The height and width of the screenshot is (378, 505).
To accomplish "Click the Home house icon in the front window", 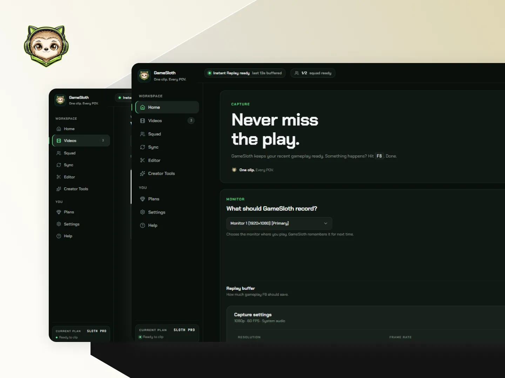I will click(142, 107).
